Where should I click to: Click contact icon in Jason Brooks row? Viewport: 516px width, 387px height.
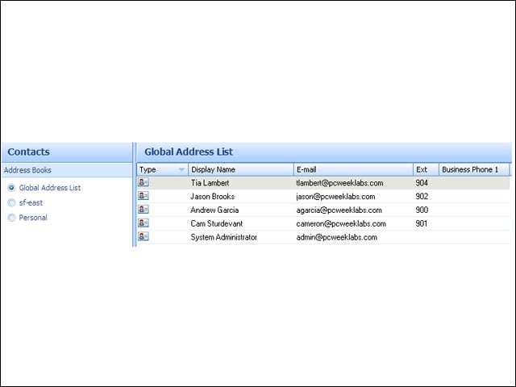[x=144, y=195]
